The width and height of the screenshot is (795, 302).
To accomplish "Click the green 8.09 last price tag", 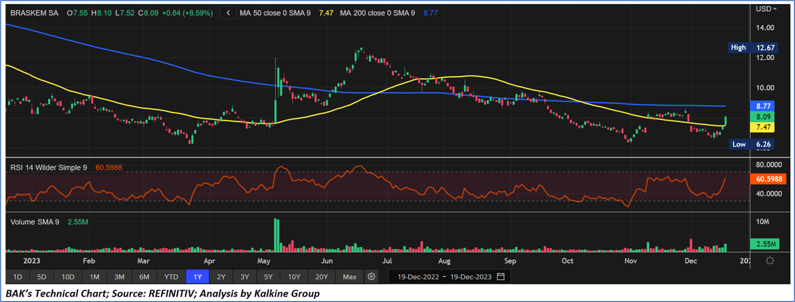I will (763, 117).
